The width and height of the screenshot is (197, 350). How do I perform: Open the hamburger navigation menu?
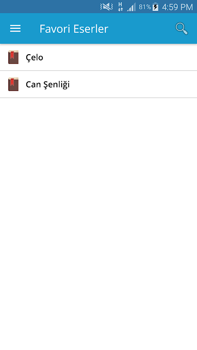pyautogui.click(x=15, y=28)
